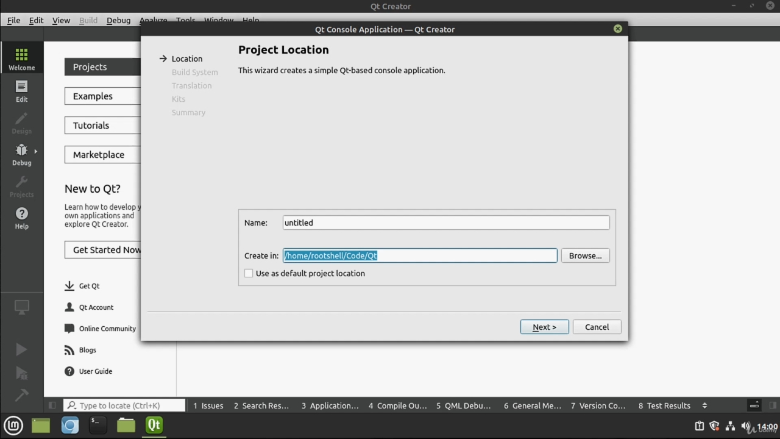Open the Projects page on Welcome

tap(102, 67)
